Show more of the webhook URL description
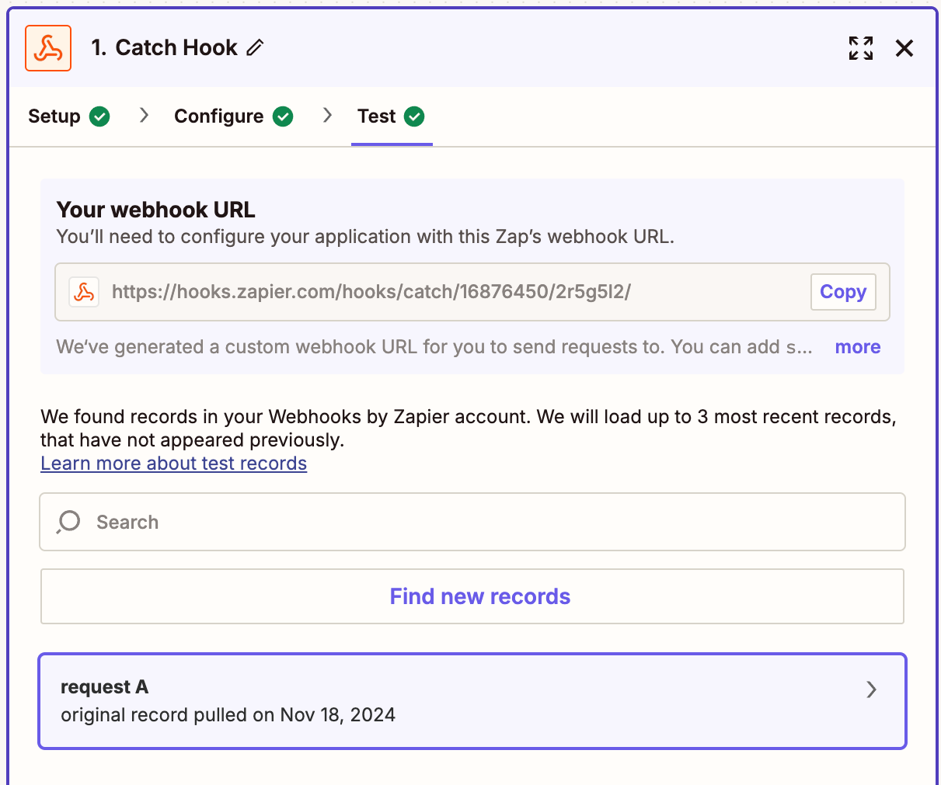Screen dimensions: 941x785 (x=858, y=347)
